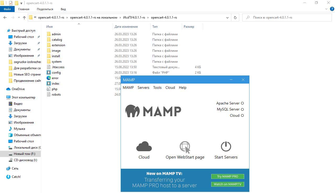Refresh the Explorer folder view
The height and width of the screenshot is (193, 335).
pos(235,17)
